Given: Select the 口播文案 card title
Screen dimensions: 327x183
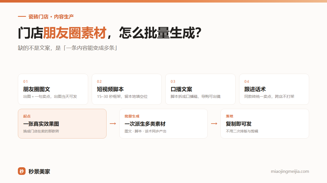Looking at the screenshot, I should tap(181, 89).
